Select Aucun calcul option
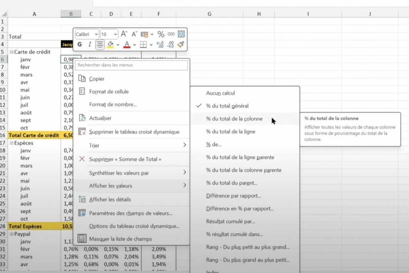The image size is (409, 273). coord(245,93)
